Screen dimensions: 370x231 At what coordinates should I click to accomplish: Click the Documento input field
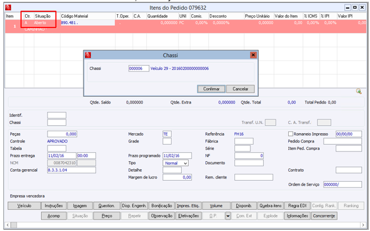(249, 163)
